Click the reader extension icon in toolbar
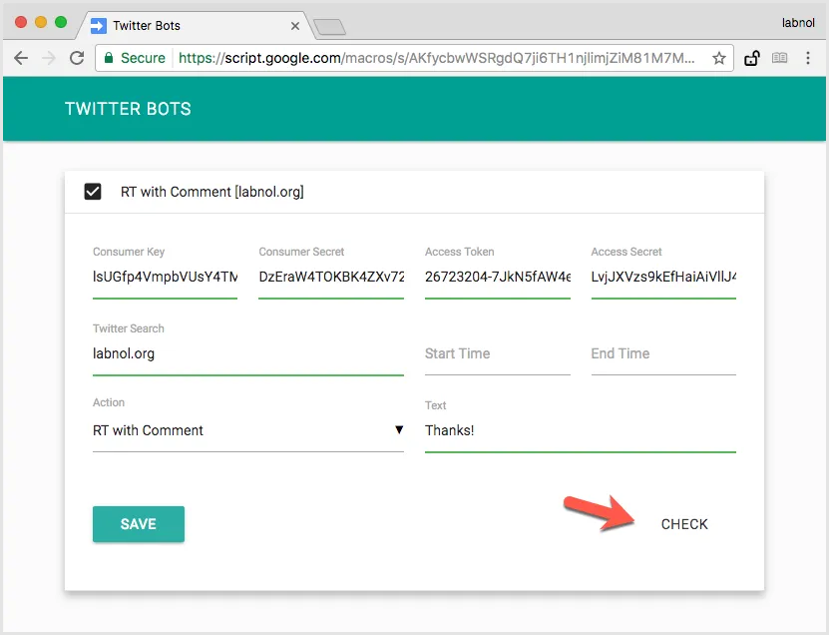 (780, 58)
